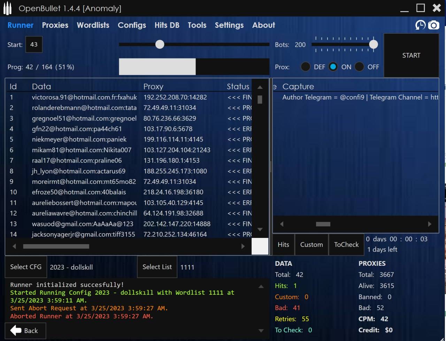Click the "Retries: 55" statistic

pos(292,319)
